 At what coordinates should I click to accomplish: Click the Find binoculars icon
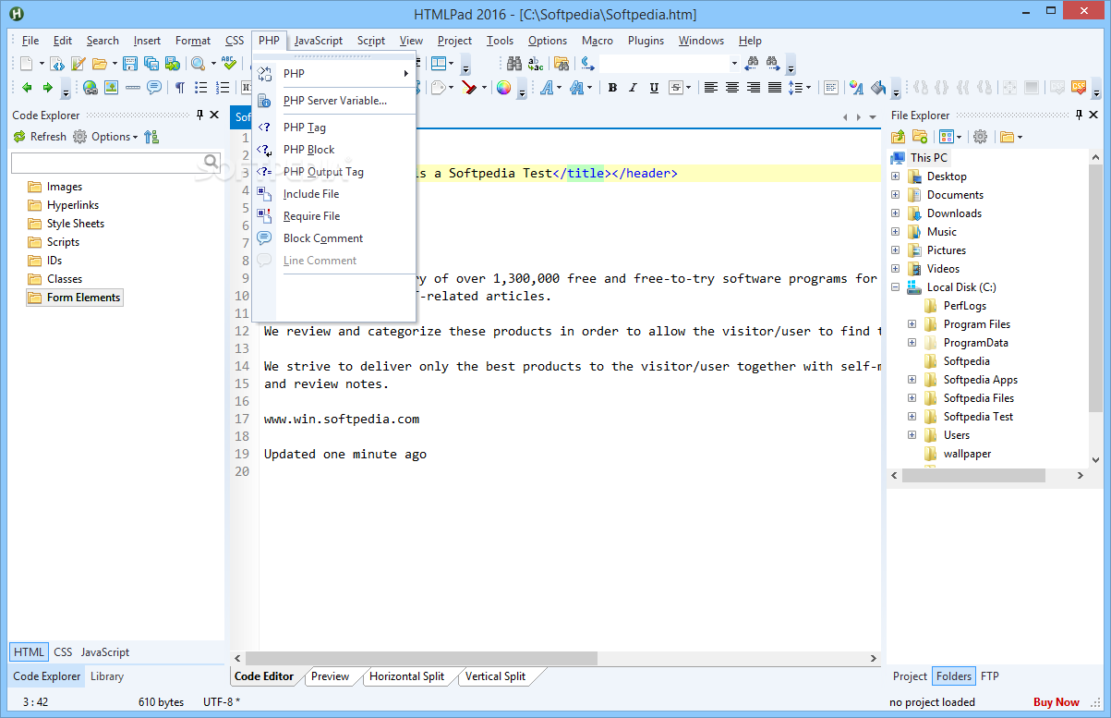click(514, 64)
